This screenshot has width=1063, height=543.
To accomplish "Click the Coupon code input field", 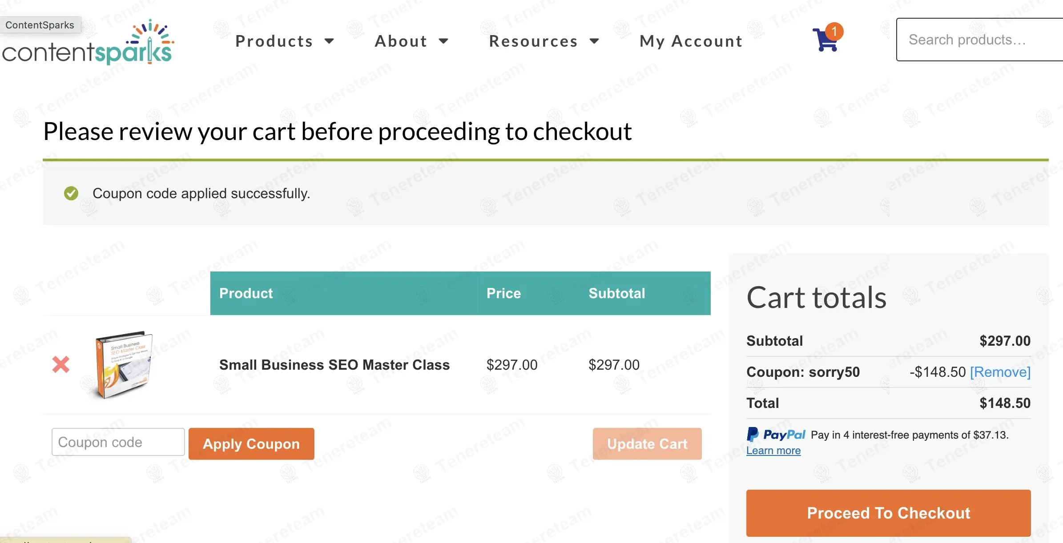I will [x=118, y=442].
